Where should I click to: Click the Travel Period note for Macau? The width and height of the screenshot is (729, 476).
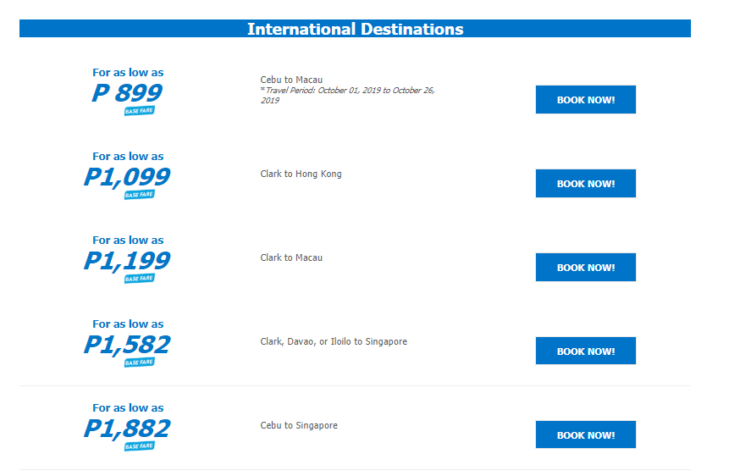pyautogui.click(x=347, y=96)
